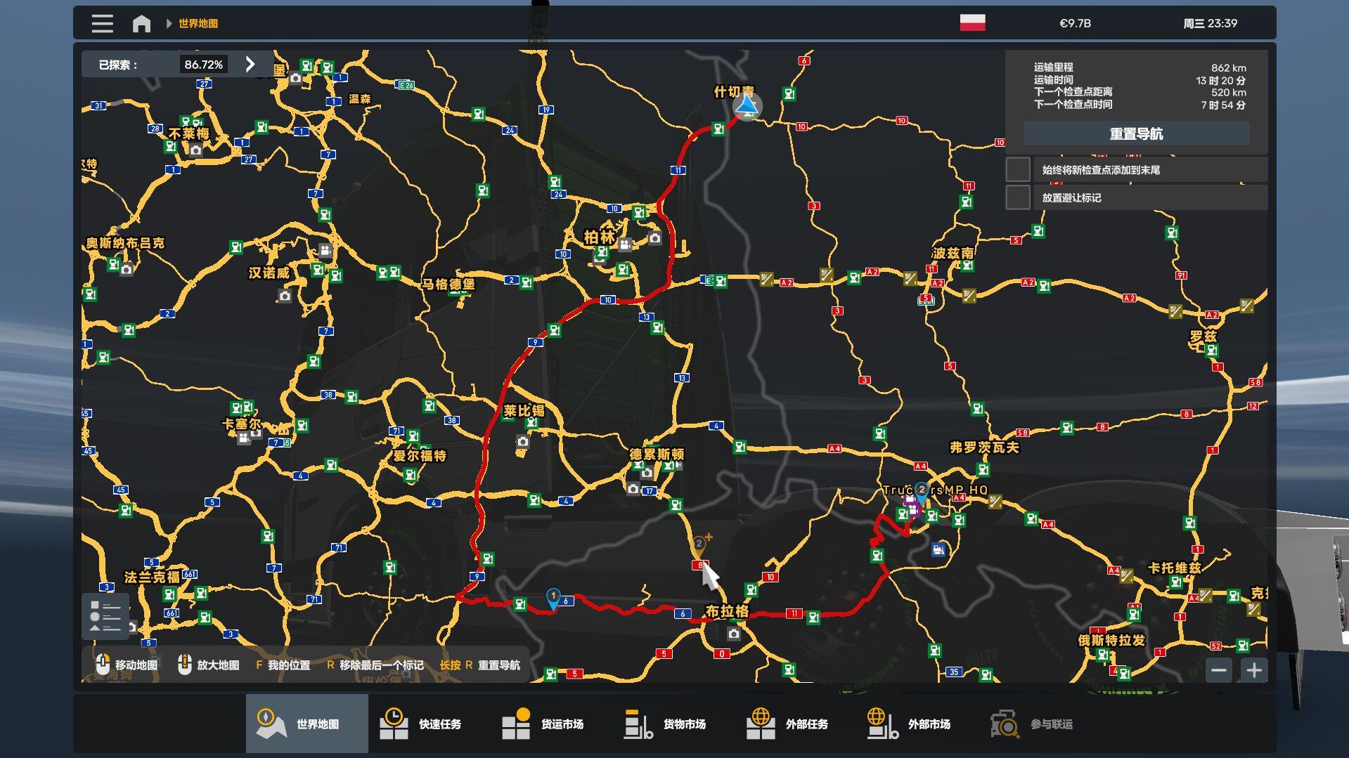Viewport: 1349px width, 758px height.
Task: Click the TruckersMP HQ map label
Action: pyautogui.click(x=936, y=490)
